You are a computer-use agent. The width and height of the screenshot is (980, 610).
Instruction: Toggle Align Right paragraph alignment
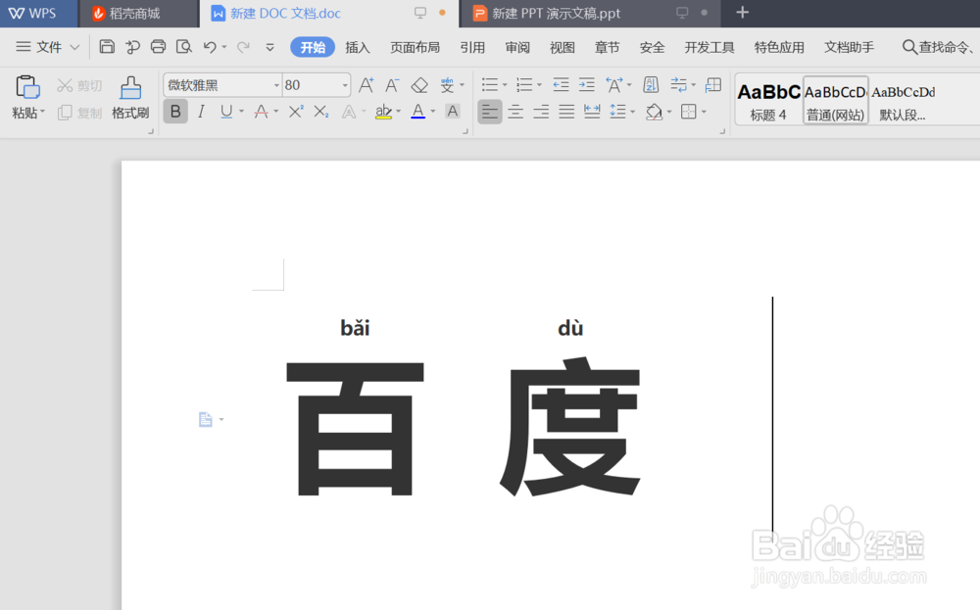(x=541, y=112)
